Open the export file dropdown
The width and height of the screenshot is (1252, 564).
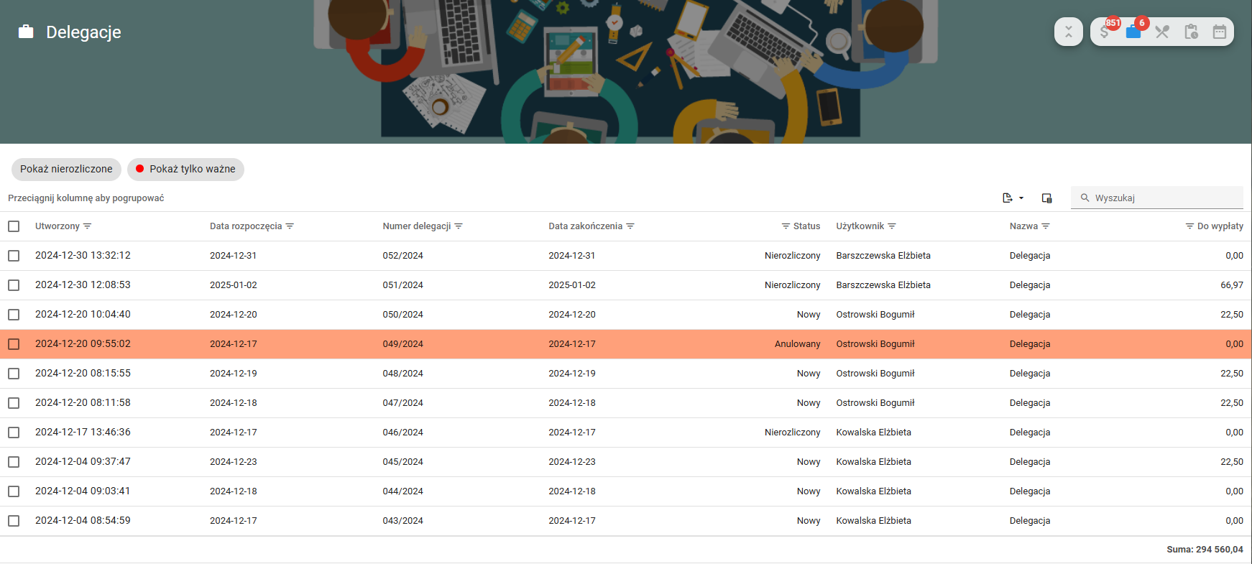pyautogui.click(x=1013, y=198)
